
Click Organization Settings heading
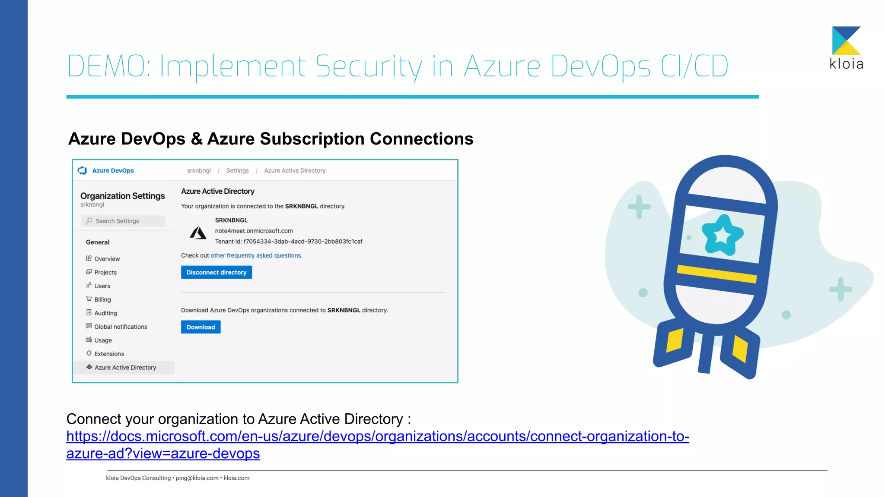point(122,196)
